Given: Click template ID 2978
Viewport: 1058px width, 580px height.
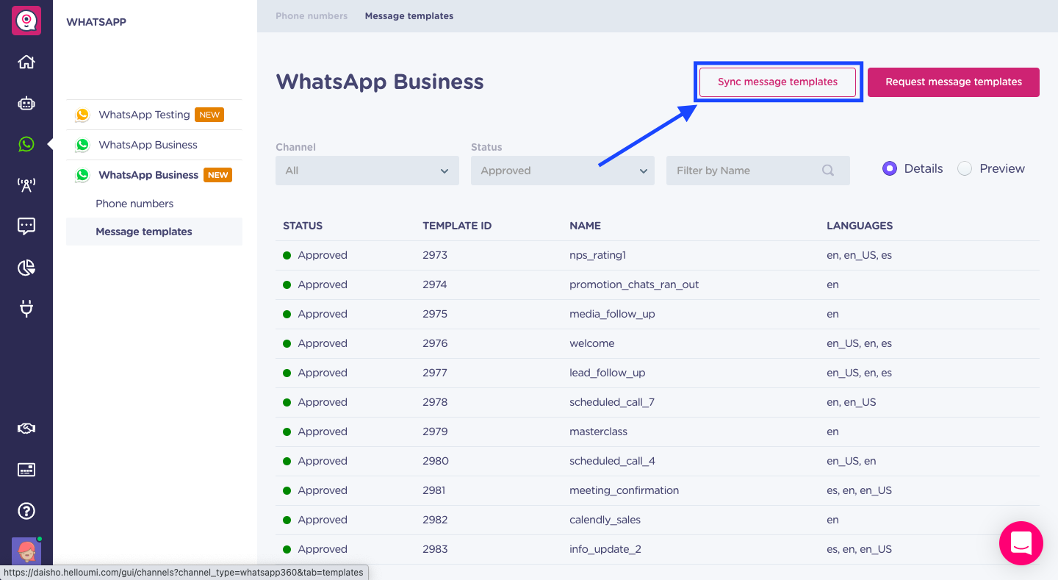Looking at the screenshot, I should (x=435, y=402).
